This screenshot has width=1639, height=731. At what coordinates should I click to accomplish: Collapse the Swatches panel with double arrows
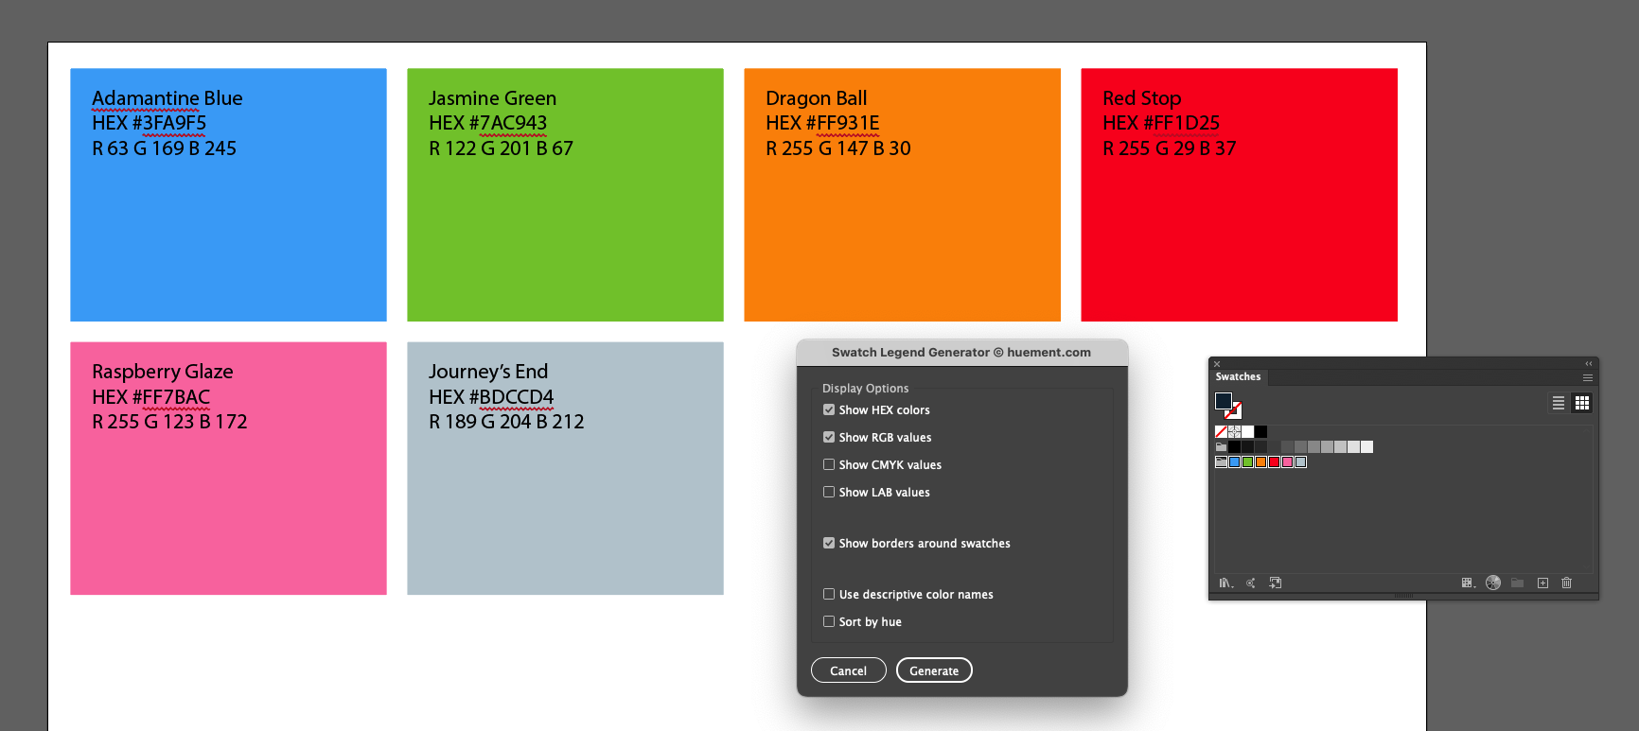click(1589, 363)
